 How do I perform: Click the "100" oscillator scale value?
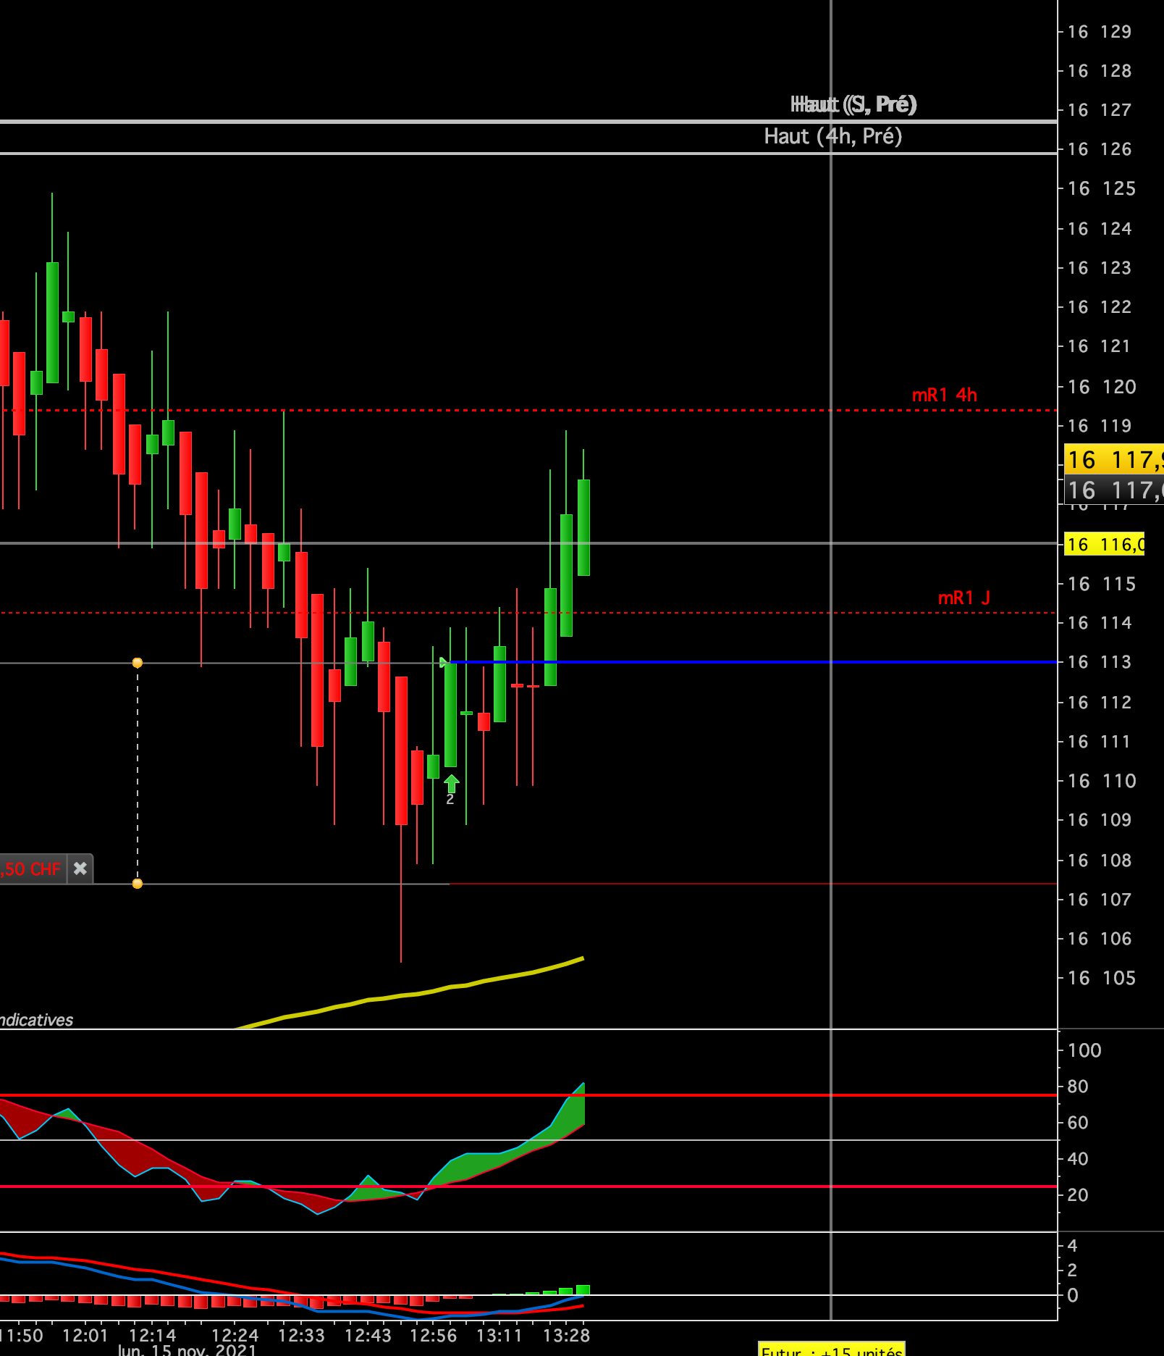pos(1084,1050)
